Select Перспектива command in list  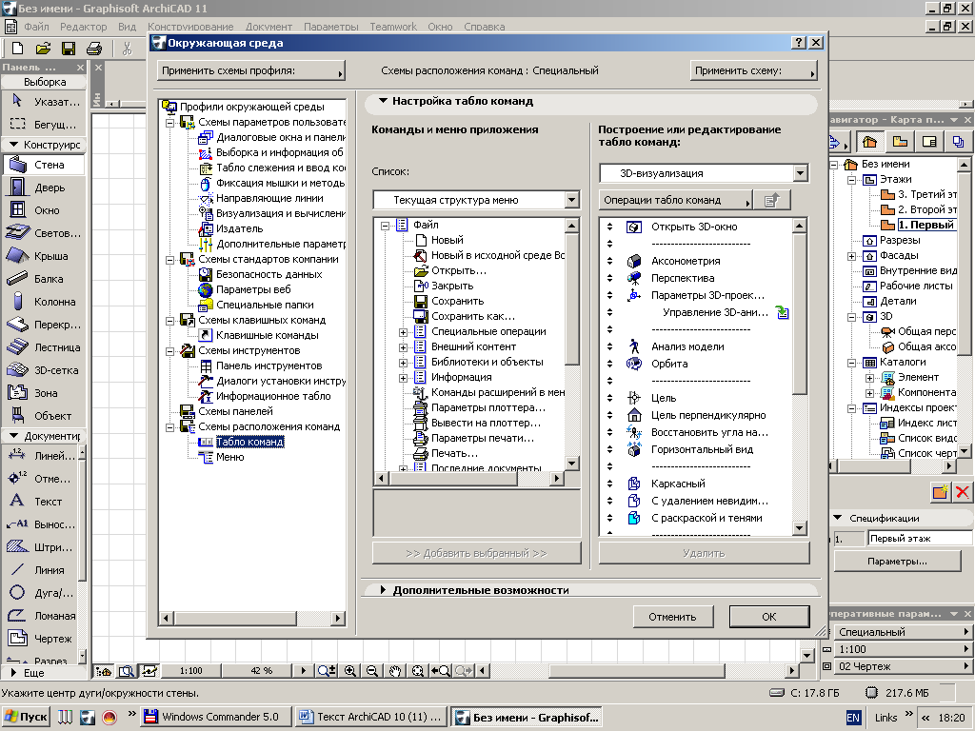point(683,278)
